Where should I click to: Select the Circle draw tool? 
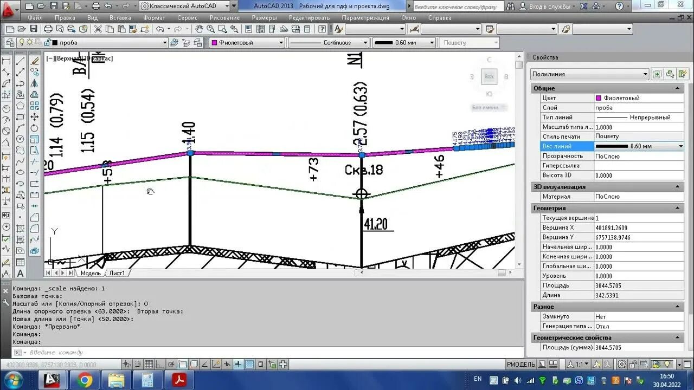20,139
